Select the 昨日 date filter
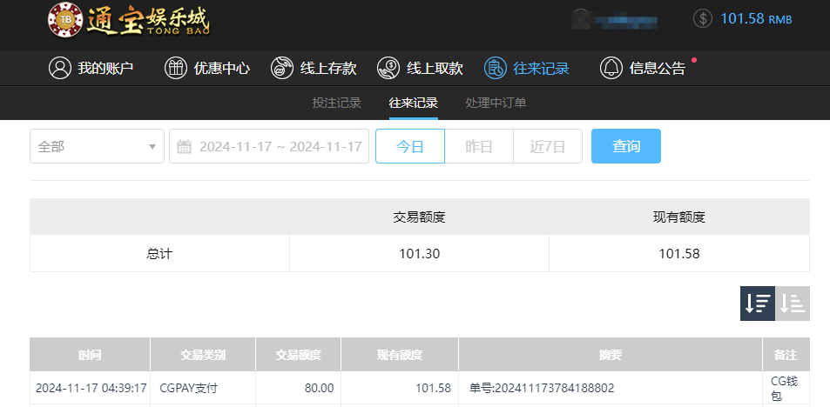 (479, 146)
